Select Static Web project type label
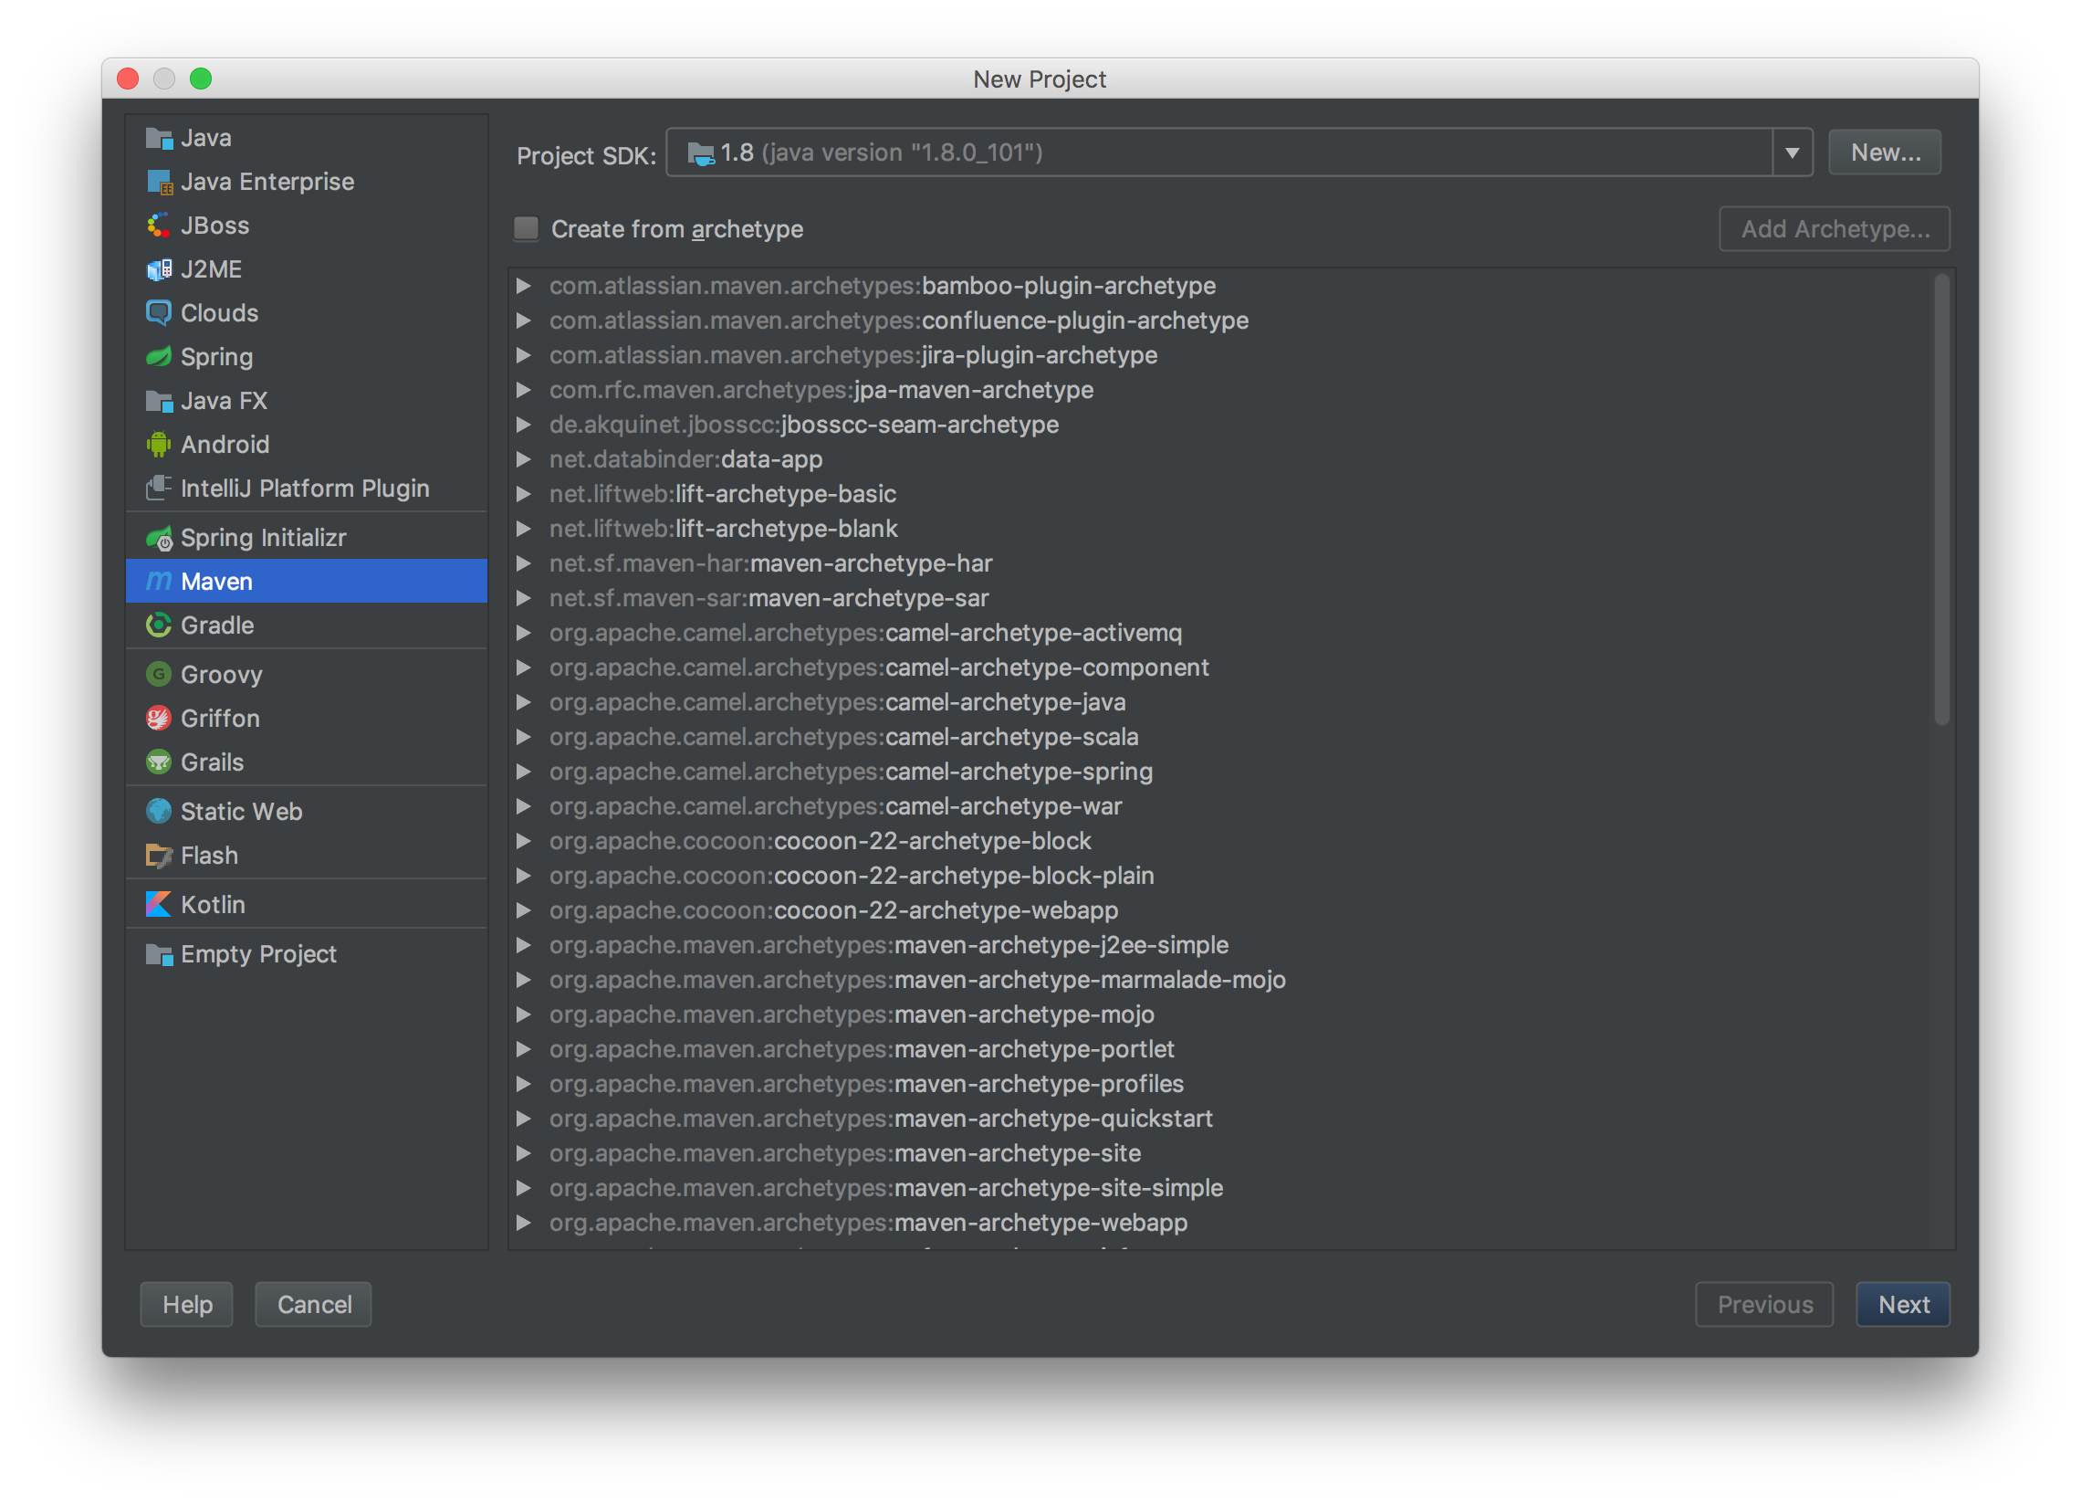2081x1503 pixels. point(241,812)
